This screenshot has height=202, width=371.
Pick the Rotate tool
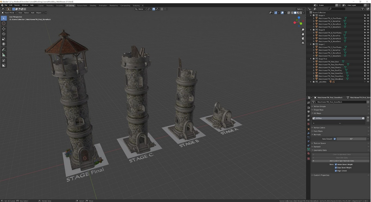pyautogui.click(x=4, y=34)
